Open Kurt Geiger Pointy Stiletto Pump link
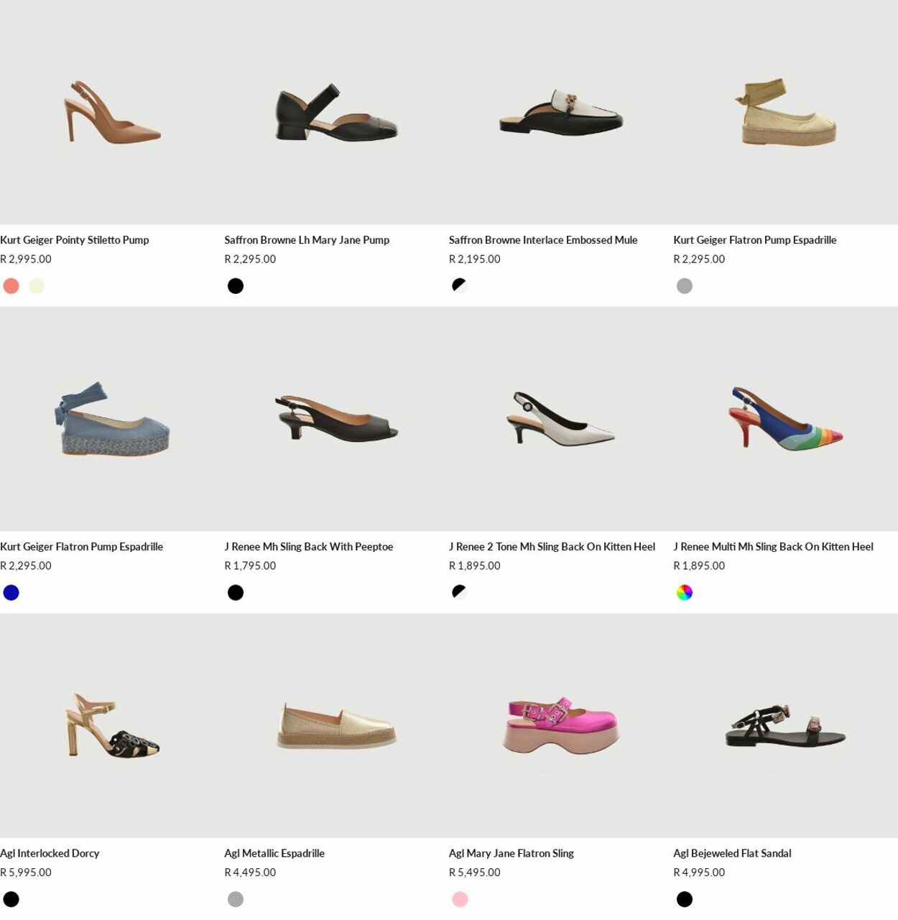 75,240
